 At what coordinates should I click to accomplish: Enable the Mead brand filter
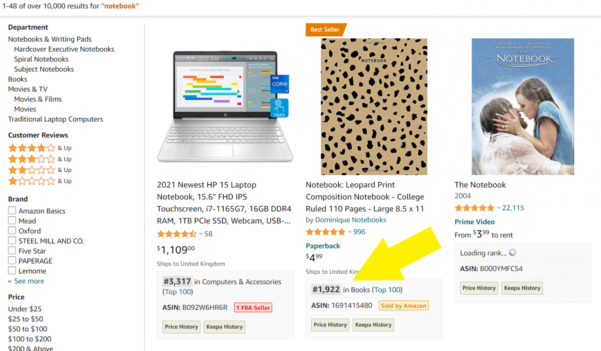click(12, 221)
